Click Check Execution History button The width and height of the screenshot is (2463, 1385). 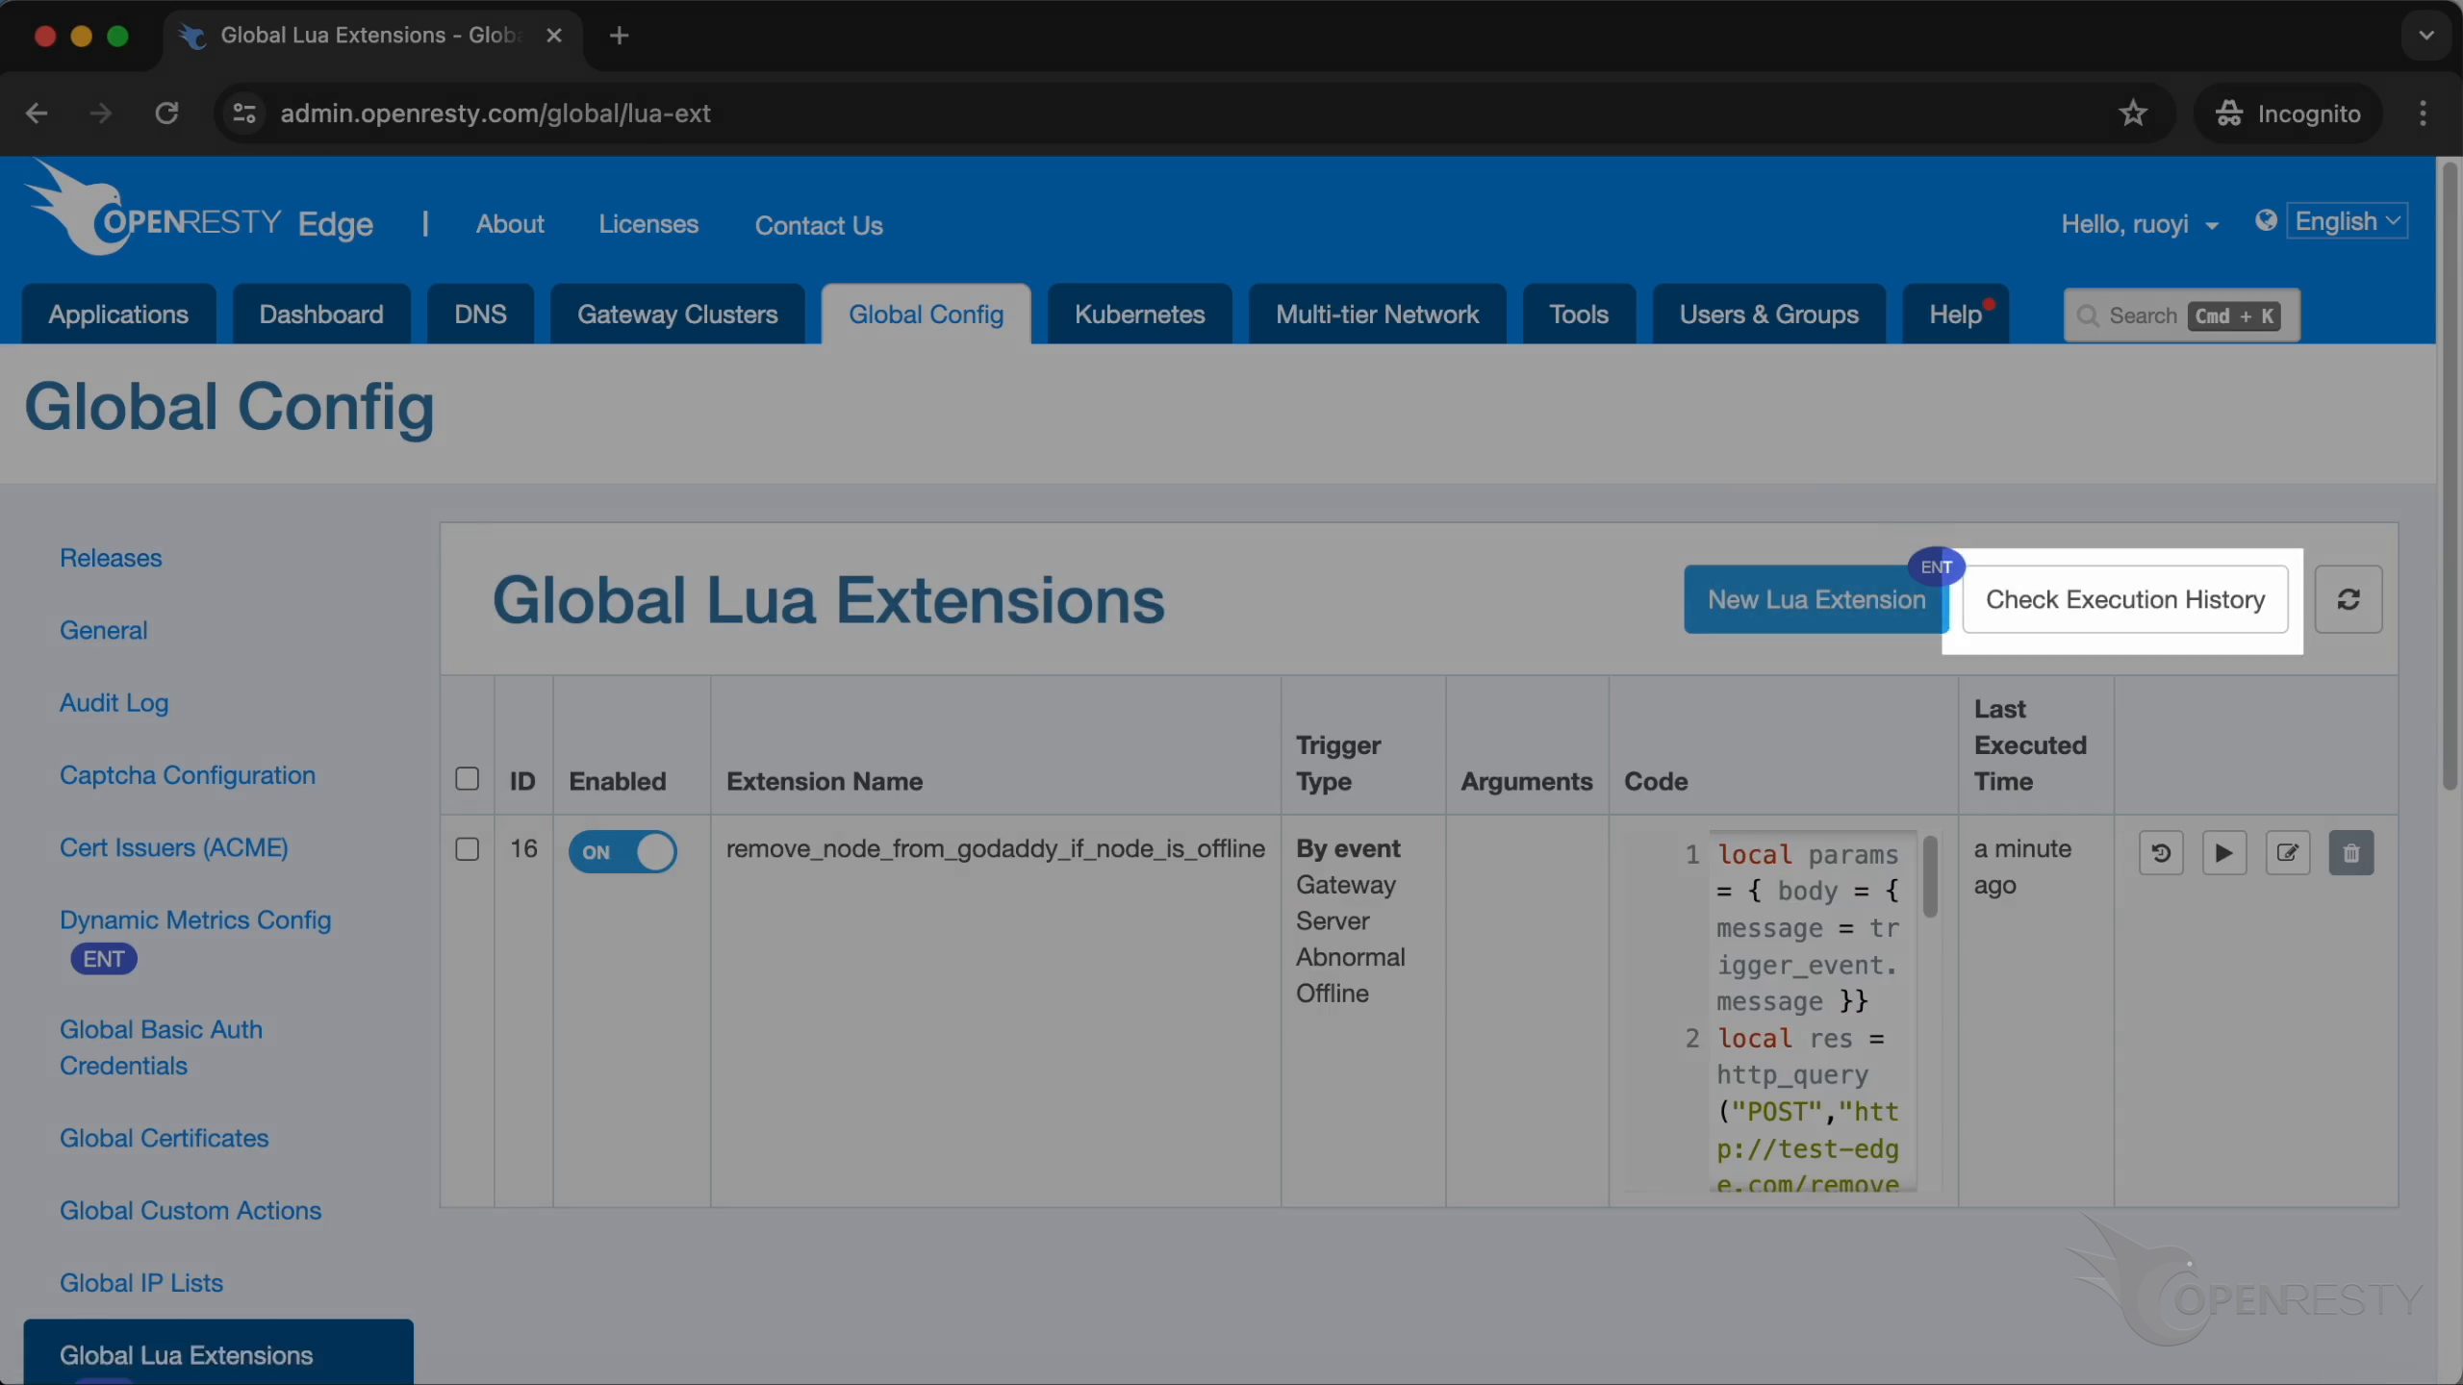(2125, 599)
